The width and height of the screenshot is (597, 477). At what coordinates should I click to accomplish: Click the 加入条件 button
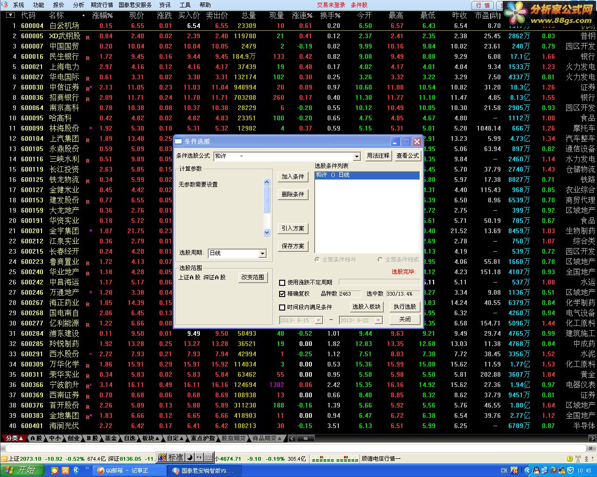293,177
